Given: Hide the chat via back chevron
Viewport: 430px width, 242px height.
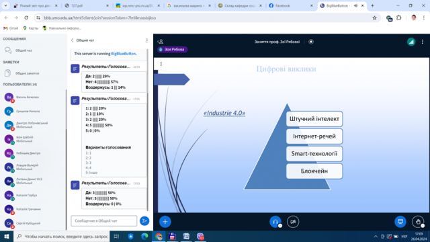Looking at the screenshot, I should click(72, 40).
